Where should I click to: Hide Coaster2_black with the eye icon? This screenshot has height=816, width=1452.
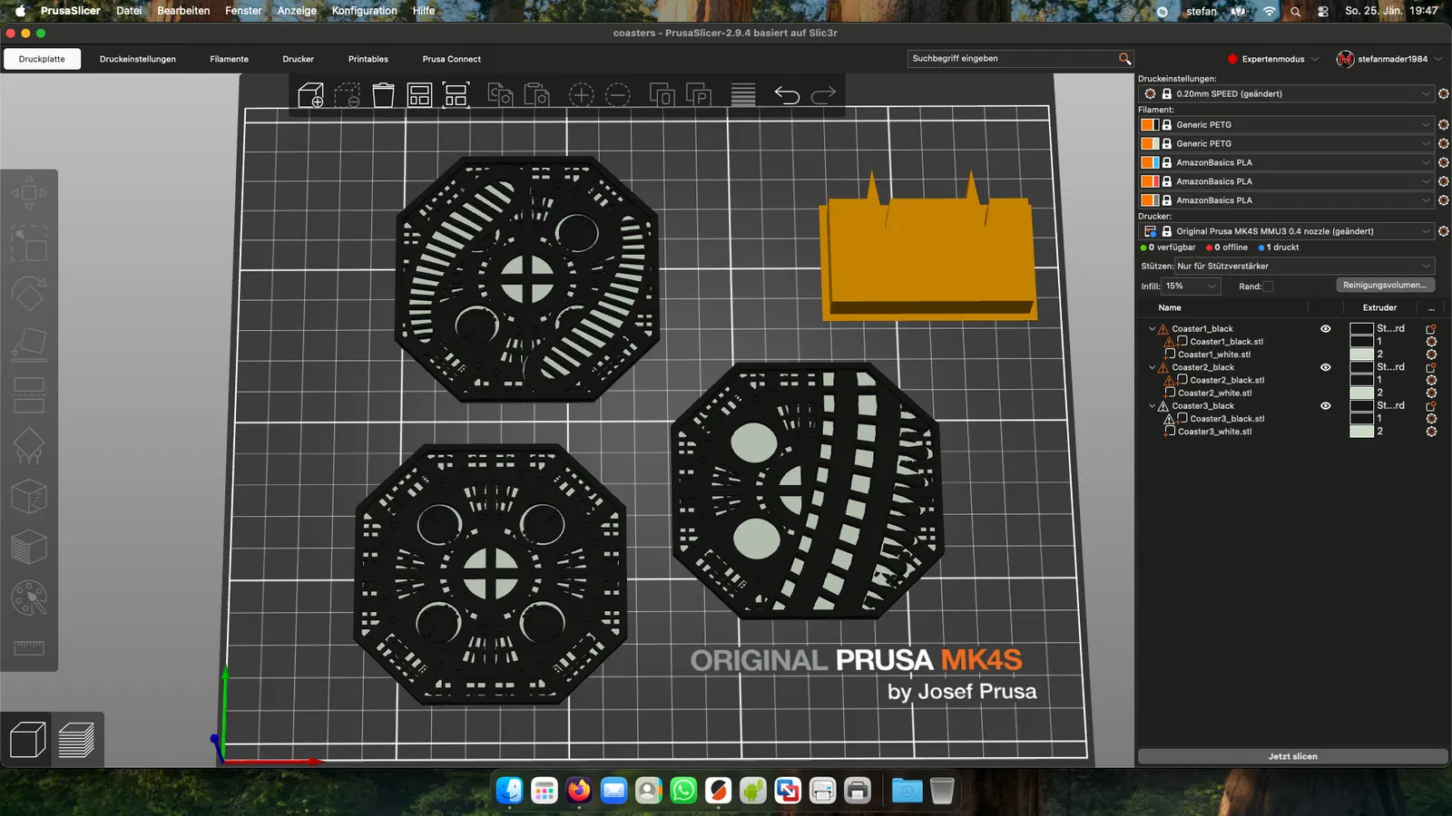pos(1326,367)
